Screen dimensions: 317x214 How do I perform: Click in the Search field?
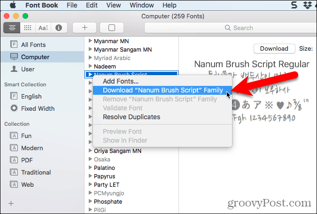coord(231,28)
